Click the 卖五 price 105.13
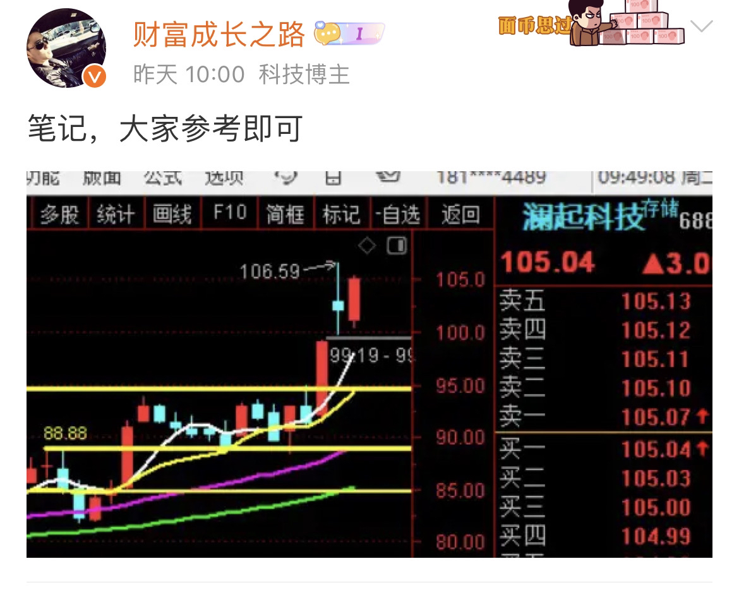739x590 pixels. [656, 301]
